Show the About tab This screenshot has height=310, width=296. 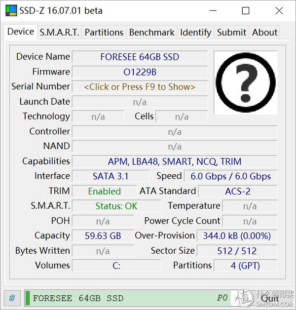(264, 33)
